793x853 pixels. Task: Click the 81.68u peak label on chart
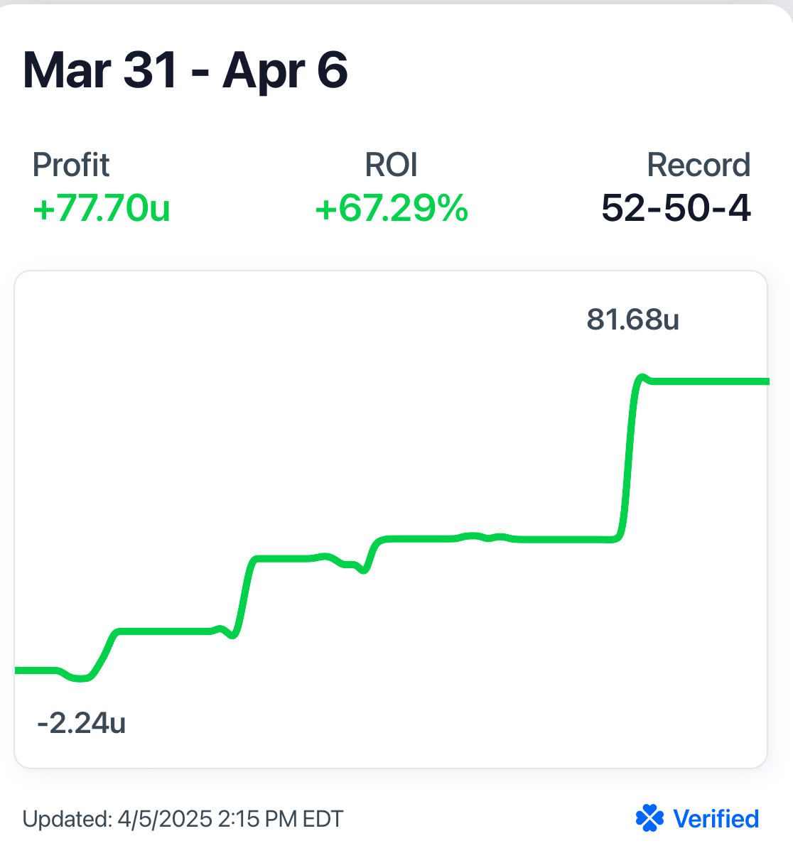(632, 320)
